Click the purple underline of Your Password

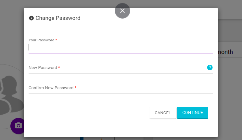(x=120, y=53)
